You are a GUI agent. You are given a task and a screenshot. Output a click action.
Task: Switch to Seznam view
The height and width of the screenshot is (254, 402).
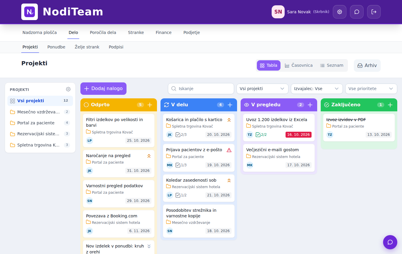[x=332, y=66]
